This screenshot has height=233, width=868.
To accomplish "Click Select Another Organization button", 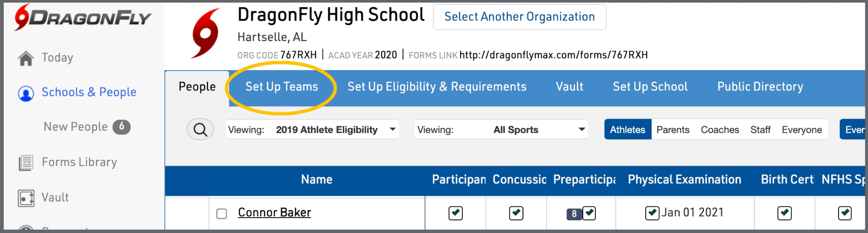I will click(519, 17).
